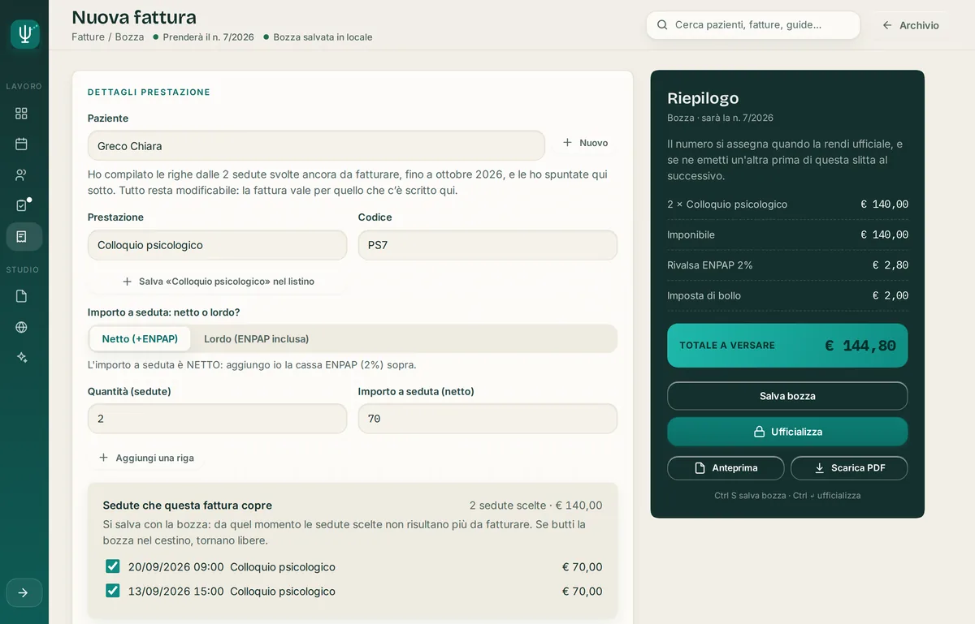Screen dimensions: 975x624
Task: Click the total amount € 144,80
Action: (860, 346)
